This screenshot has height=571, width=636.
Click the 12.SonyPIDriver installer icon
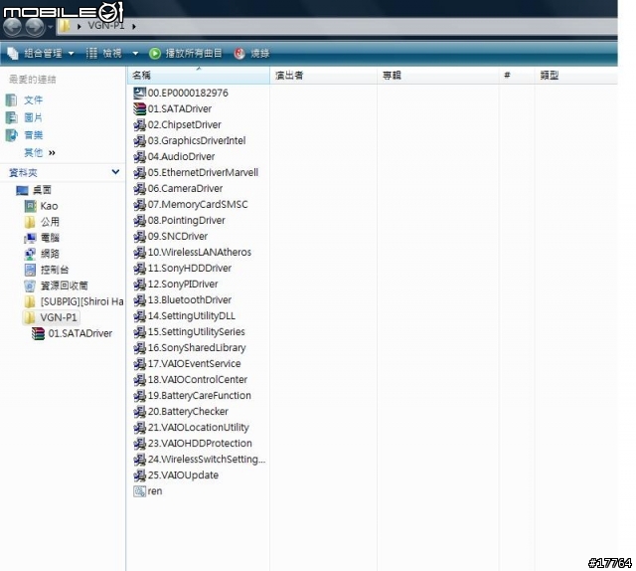[139, 285]
